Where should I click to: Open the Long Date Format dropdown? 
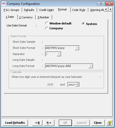tap(91, 66)
